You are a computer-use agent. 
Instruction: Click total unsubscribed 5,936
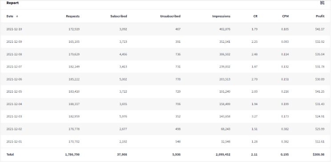[177, 154]
